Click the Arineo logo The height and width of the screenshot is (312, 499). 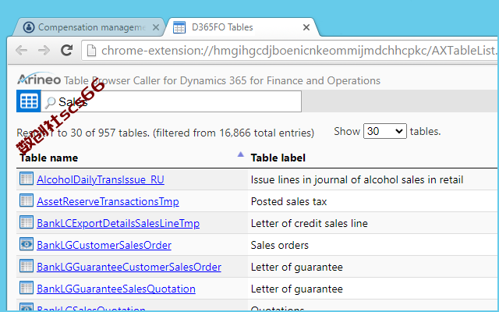[39, 79]
